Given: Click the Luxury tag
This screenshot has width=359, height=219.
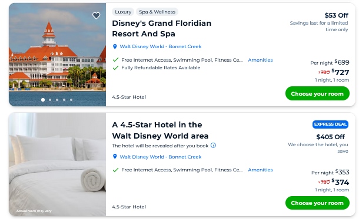Looking at the screenshot, I should (x=123, y=12).
